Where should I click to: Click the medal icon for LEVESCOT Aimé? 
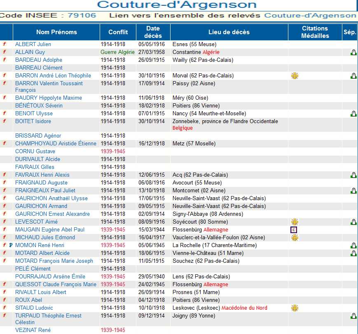tap(295, 222)
